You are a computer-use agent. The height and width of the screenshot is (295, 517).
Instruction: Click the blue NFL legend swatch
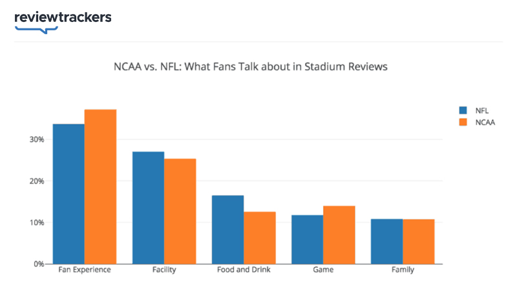463,110
